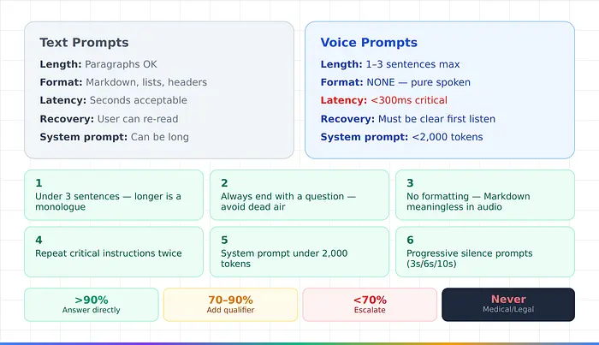The height and width of the screenshot is (345, 599).
Task: Click card 5 "System prompt under 2,000 tokens"
Action: (x=299, y=252)
